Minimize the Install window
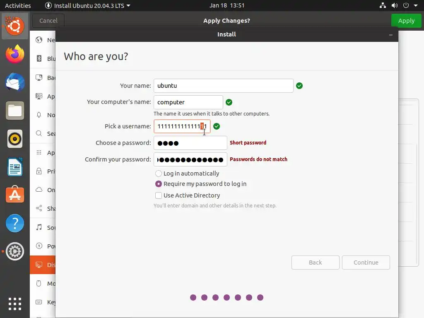The image size is (424, 318). 391,35
